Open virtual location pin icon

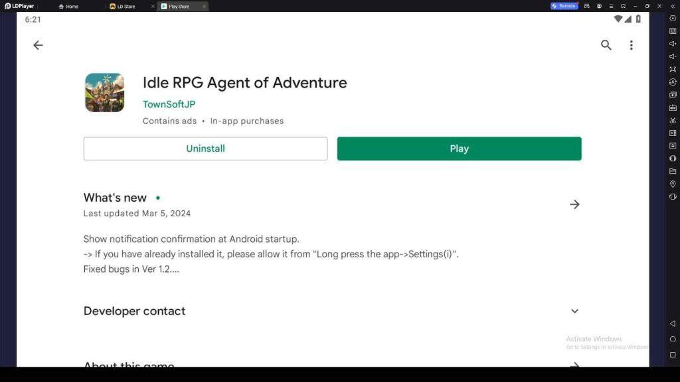pyautogui.click(x=673, y=184)
